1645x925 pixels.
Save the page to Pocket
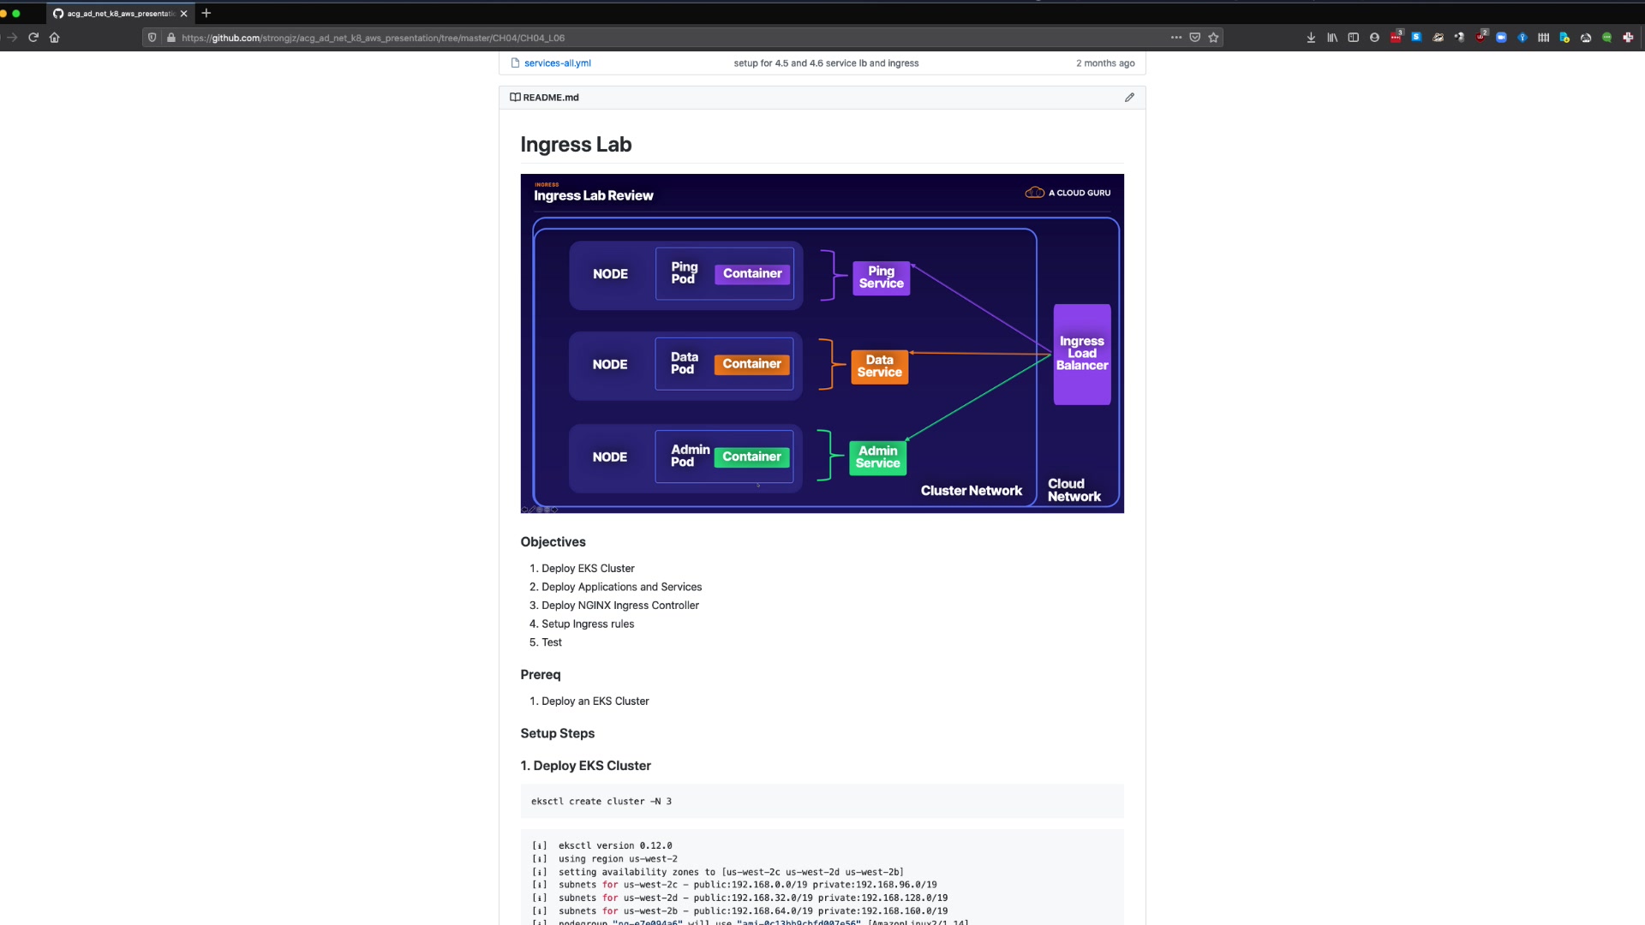[x=1194, y=38]
